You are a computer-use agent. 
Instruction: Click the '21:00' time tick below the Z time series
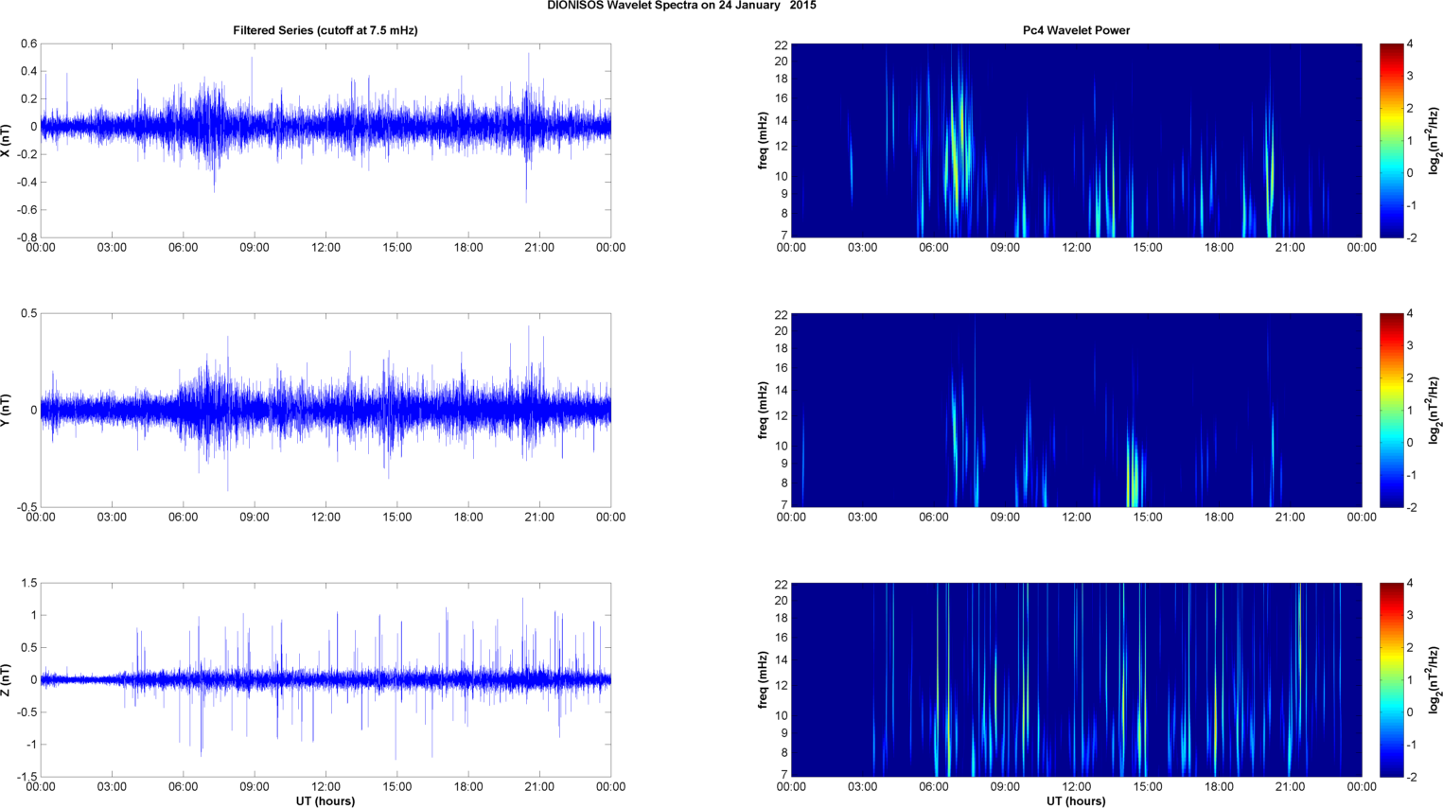539,787
